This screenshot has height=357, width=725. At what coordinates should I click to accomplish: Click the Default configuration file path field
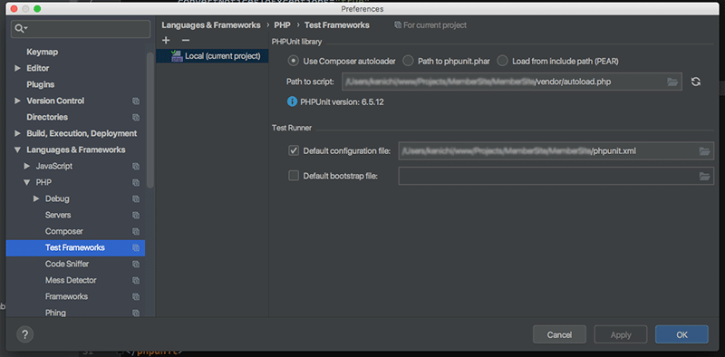click(556, 150)
